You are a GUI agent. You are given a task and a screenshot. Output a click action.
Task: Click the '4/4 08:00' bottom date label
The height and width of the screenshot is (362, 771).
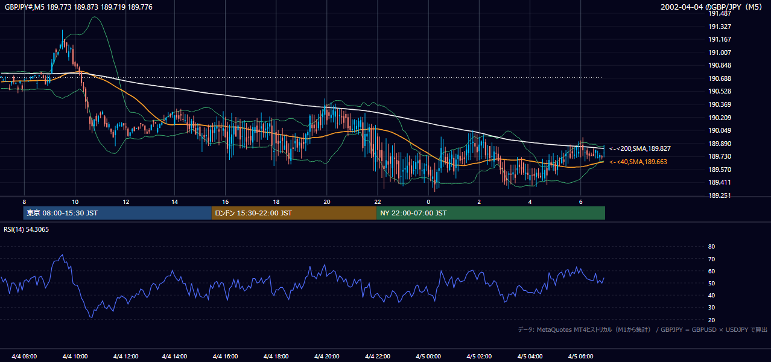[x=24, y=356]
